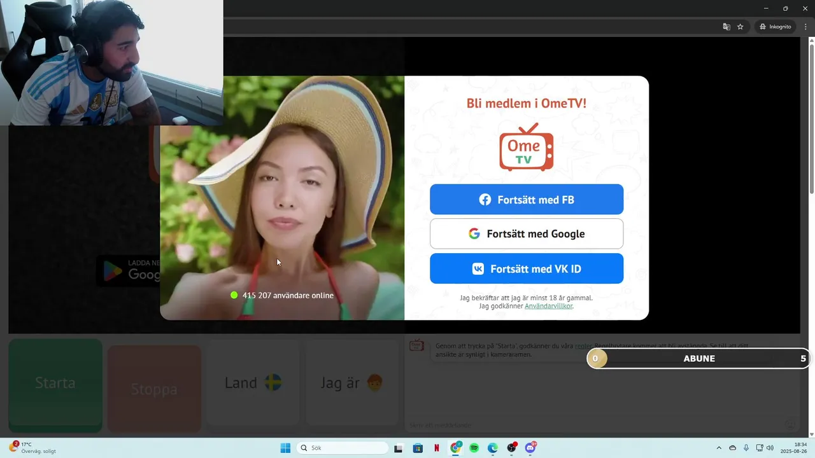Click the OmeTV television logo in dialog
This screenshot has height=458, width=815.
coord(526,147)
